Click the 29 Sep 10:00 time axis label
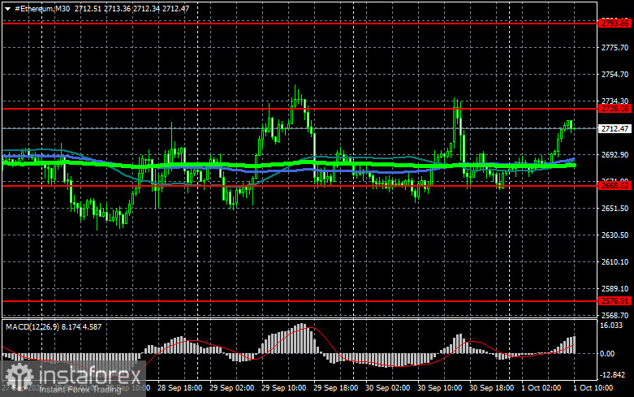 pyautogui.click(x=283, y=388)
